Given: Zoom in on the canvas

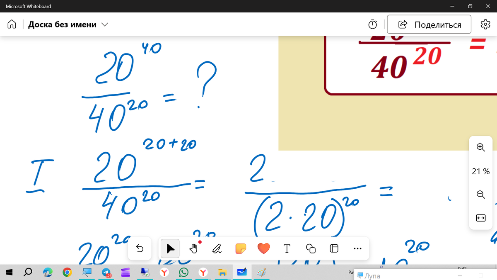Looking at the screenshot, I should [480, 147].
